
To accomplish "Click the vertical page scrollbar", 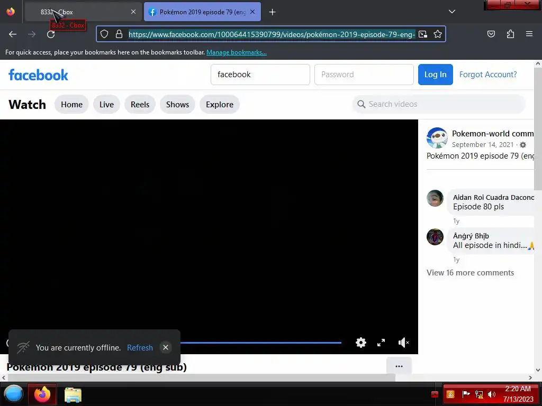I will point(538,129).
